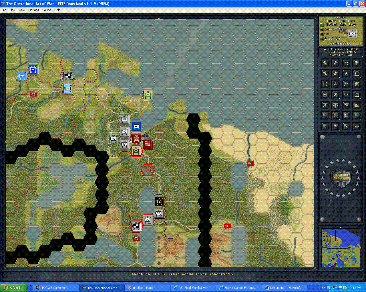Image resolution: width=366 pixels, height=292 pixels.
Task: Click the microphone button
Action: tap(325, 126)
